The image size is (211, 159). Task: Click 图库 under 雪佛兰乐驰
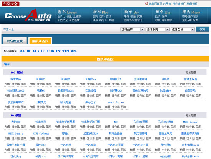198,84
